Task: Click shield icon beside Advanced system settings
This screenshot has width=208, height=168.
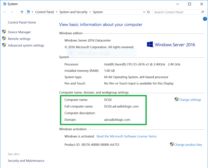Action: tap(4, 45)
